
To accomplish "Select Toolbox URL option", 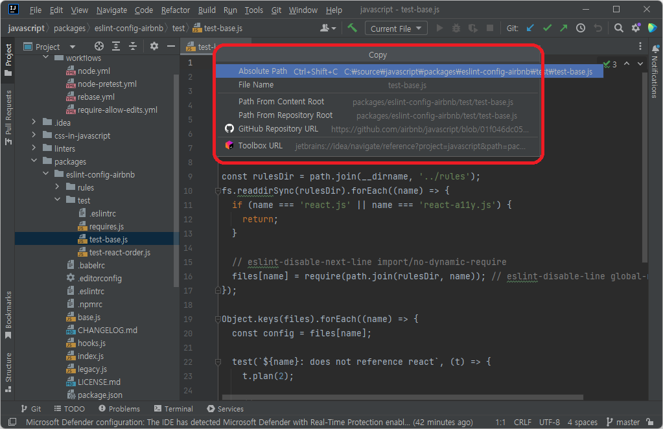I will click(378, 146).
